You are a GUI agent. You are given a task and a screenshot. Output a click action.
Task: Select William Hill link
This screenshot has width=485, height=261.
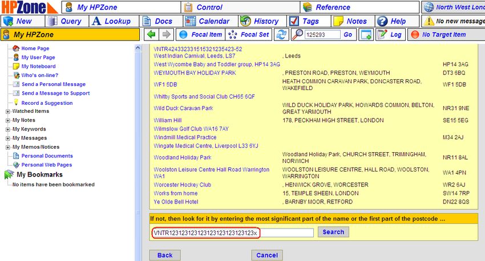pyautogui.click(x=167, y=120)
